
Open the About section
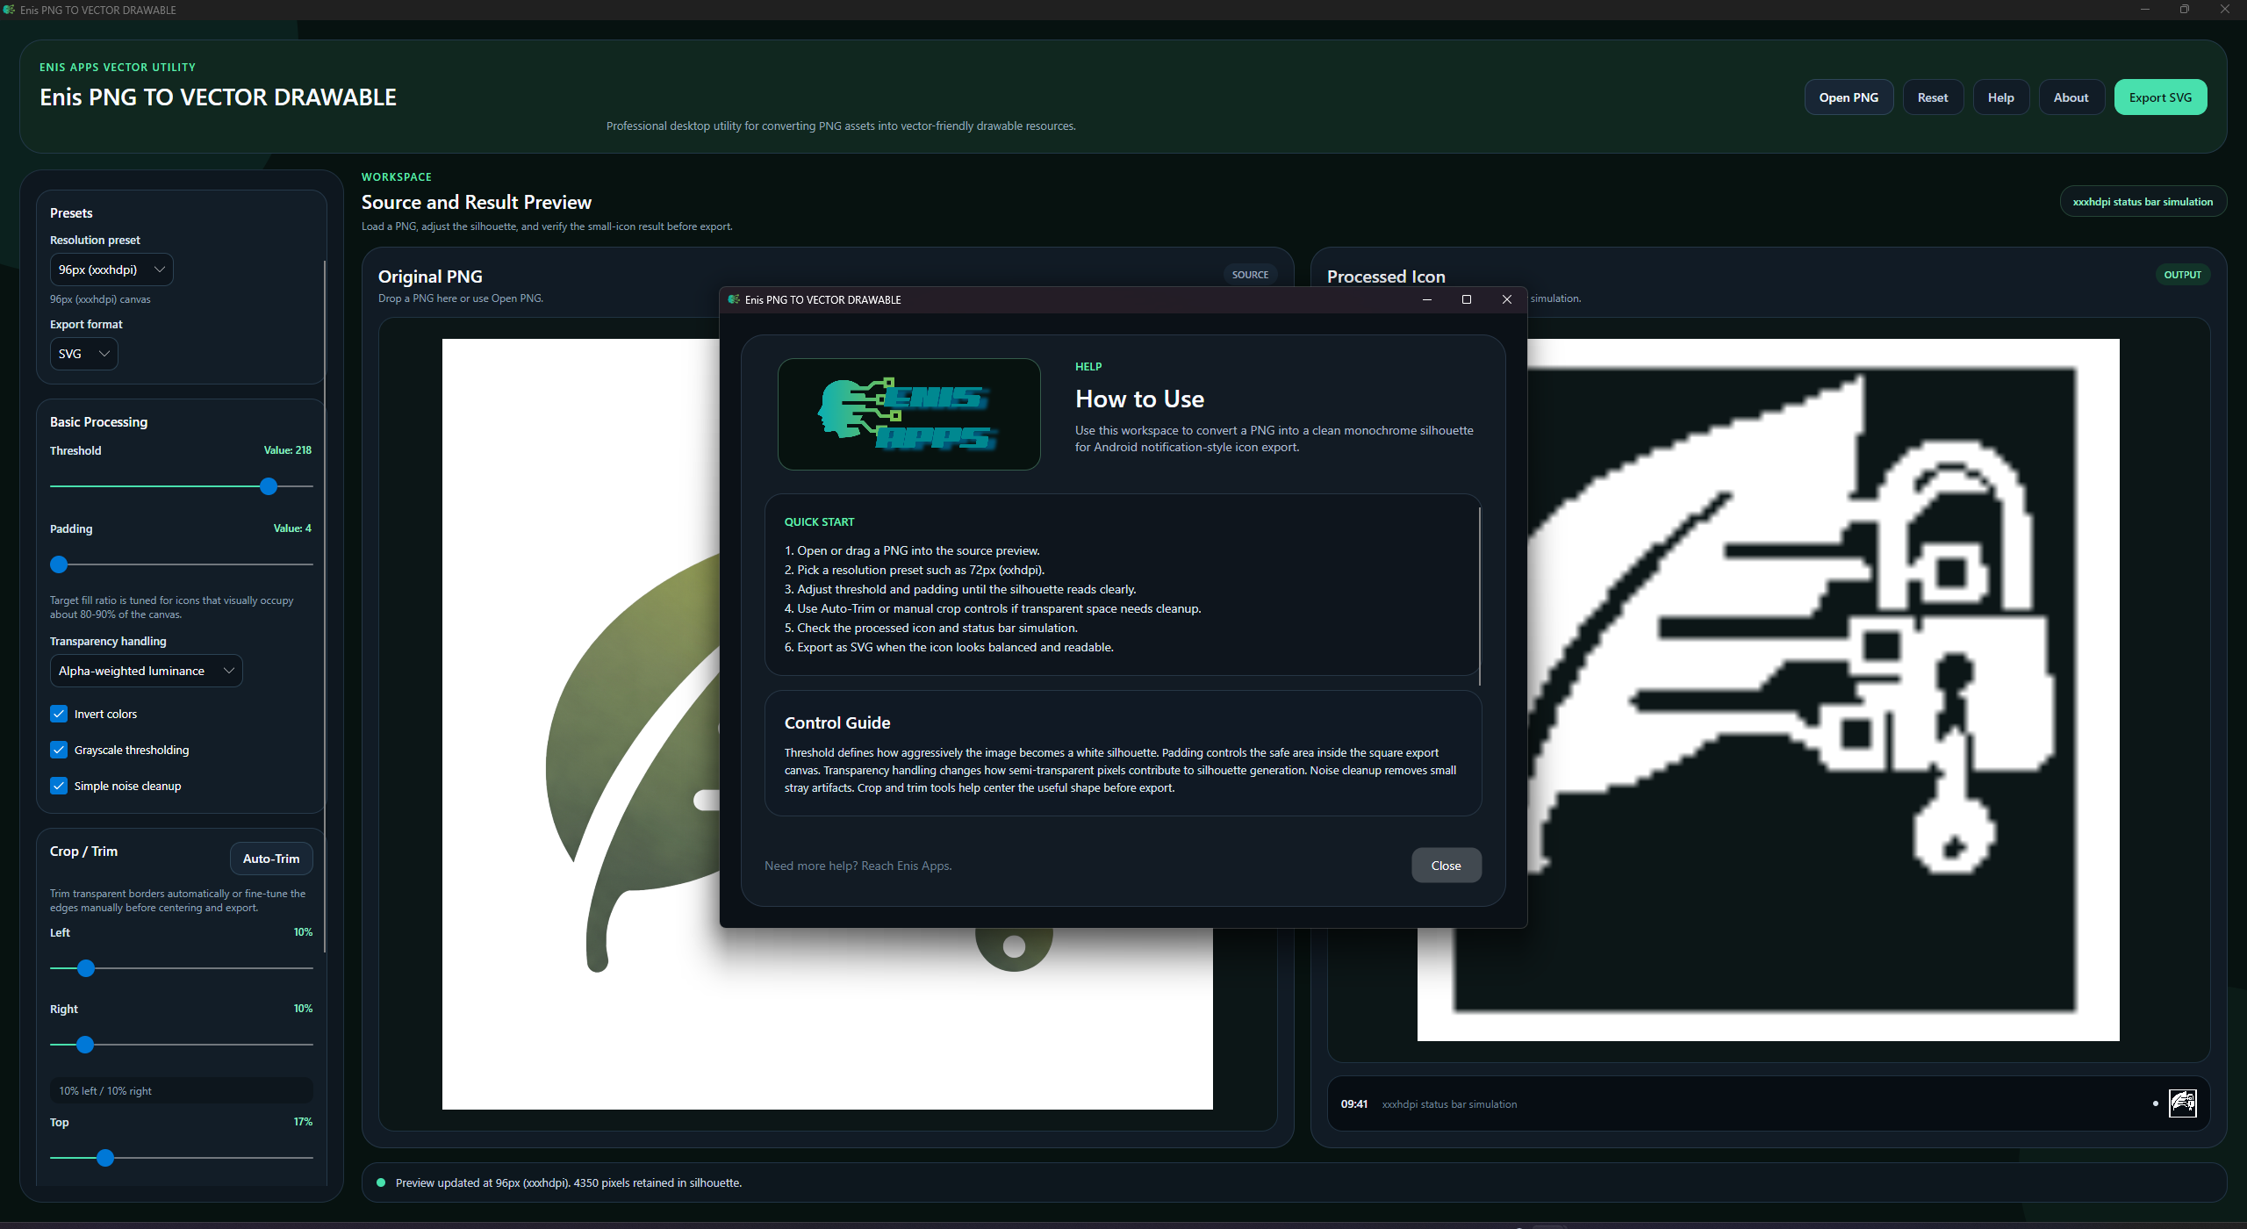pos(2071,97)
